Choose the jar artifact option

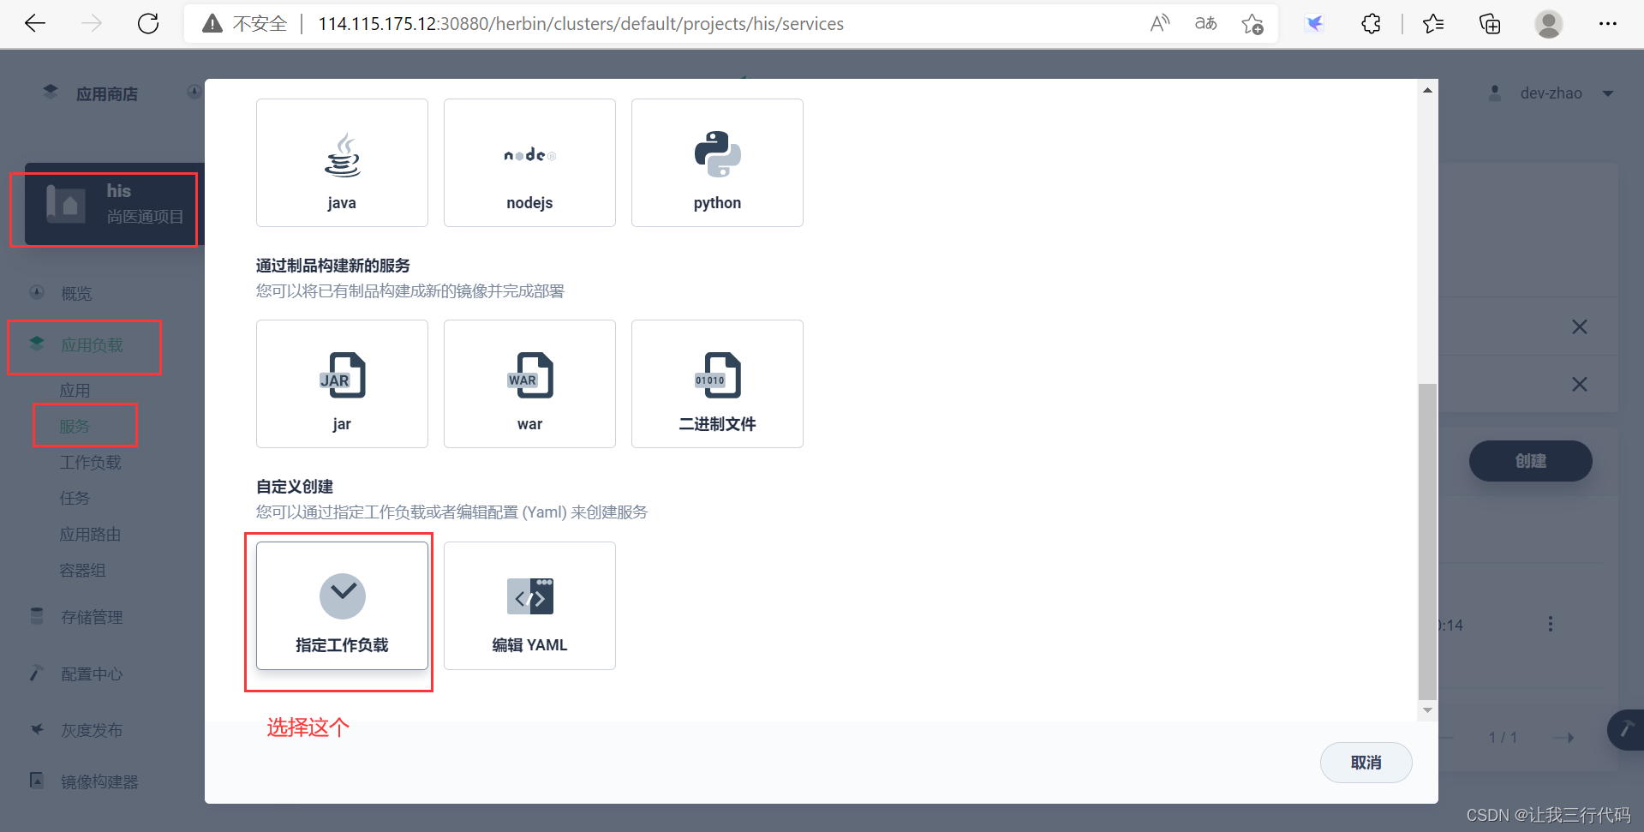pos(342,384)
